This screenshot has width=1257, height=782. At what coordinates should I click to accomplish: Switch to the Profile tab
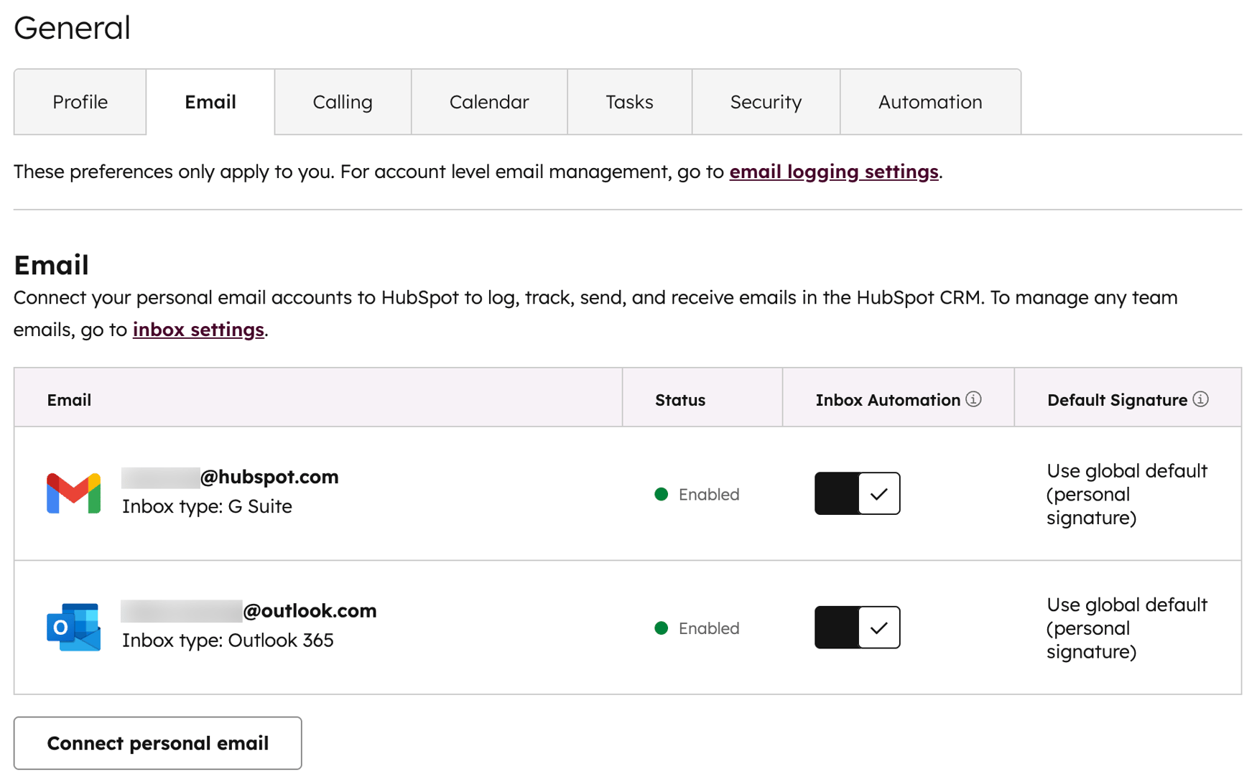pos(80,102)
